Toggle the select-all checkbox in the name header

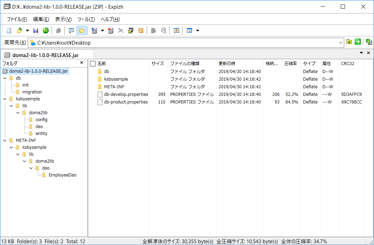click(92, 63)
